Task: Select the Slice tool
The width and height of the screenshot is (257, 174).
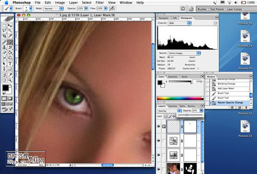Action: pos(10,36)
